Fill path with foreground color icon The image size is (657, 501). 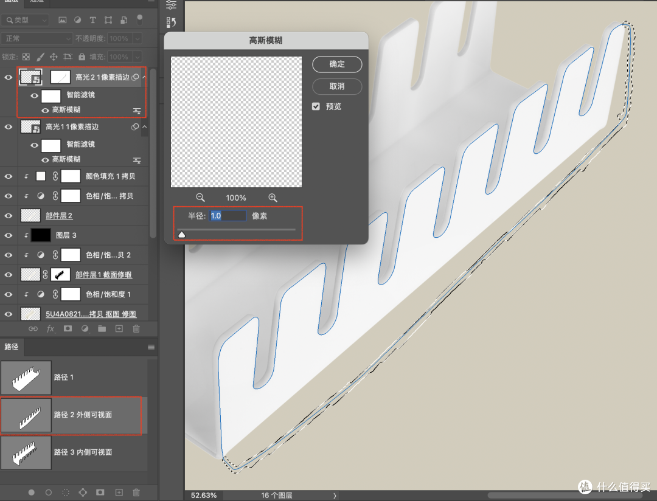pyautogui.click(x=32, y=492)
